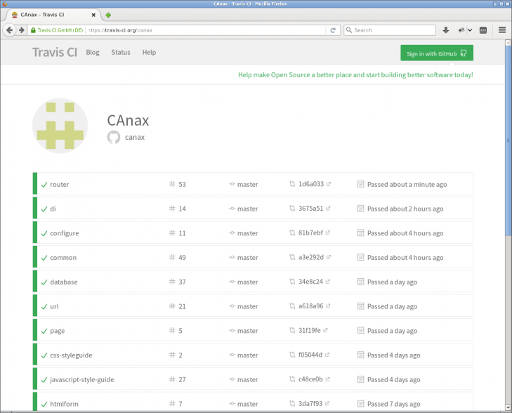Click master branch in configure row
The height and width of the screenshot is (413, 512).
247,233
